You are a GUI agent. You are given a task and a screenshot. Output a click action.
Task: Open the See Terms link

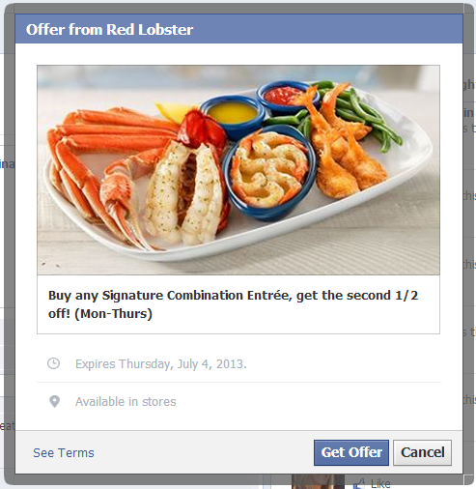pos(64,452)
